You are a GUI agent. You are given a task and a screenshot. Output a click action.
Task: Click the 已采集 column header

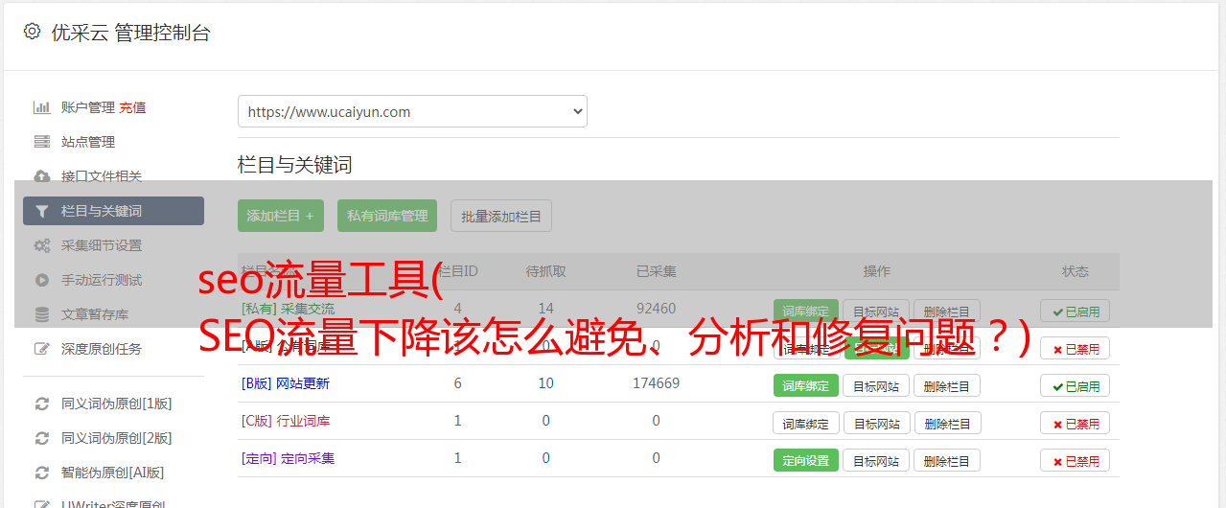pyautogui.click(x=657, y=271)
